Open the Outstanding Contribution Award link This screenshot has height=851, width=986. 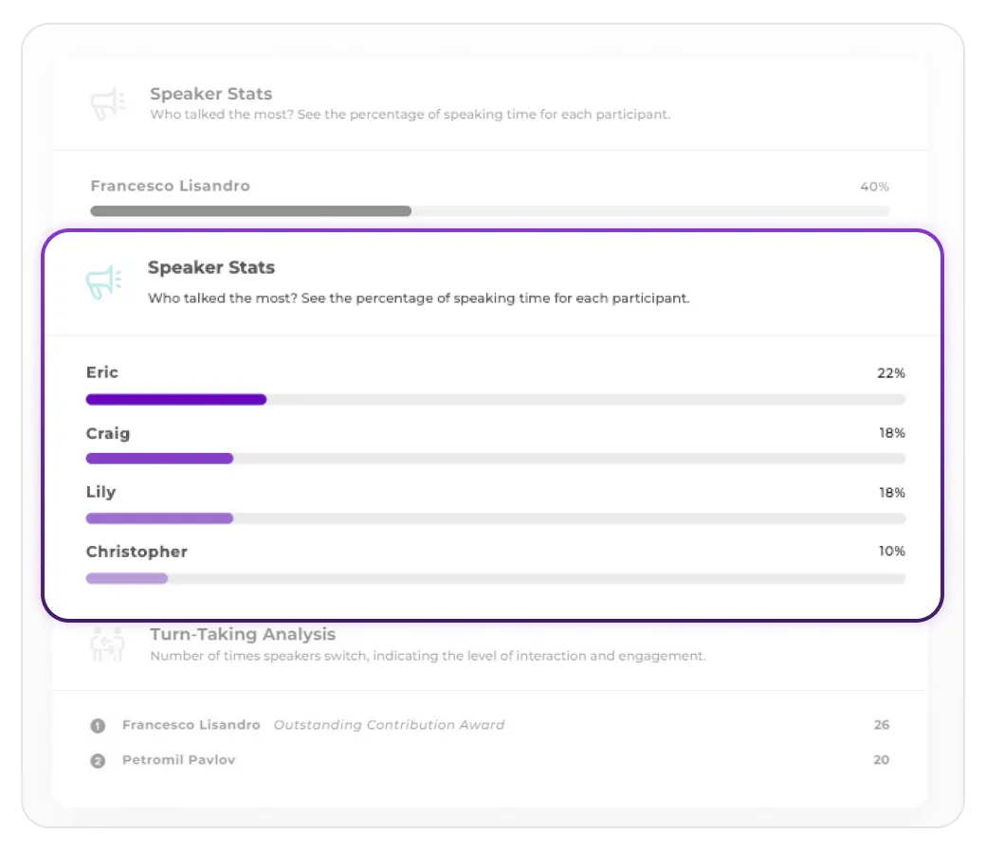(389, 725)
